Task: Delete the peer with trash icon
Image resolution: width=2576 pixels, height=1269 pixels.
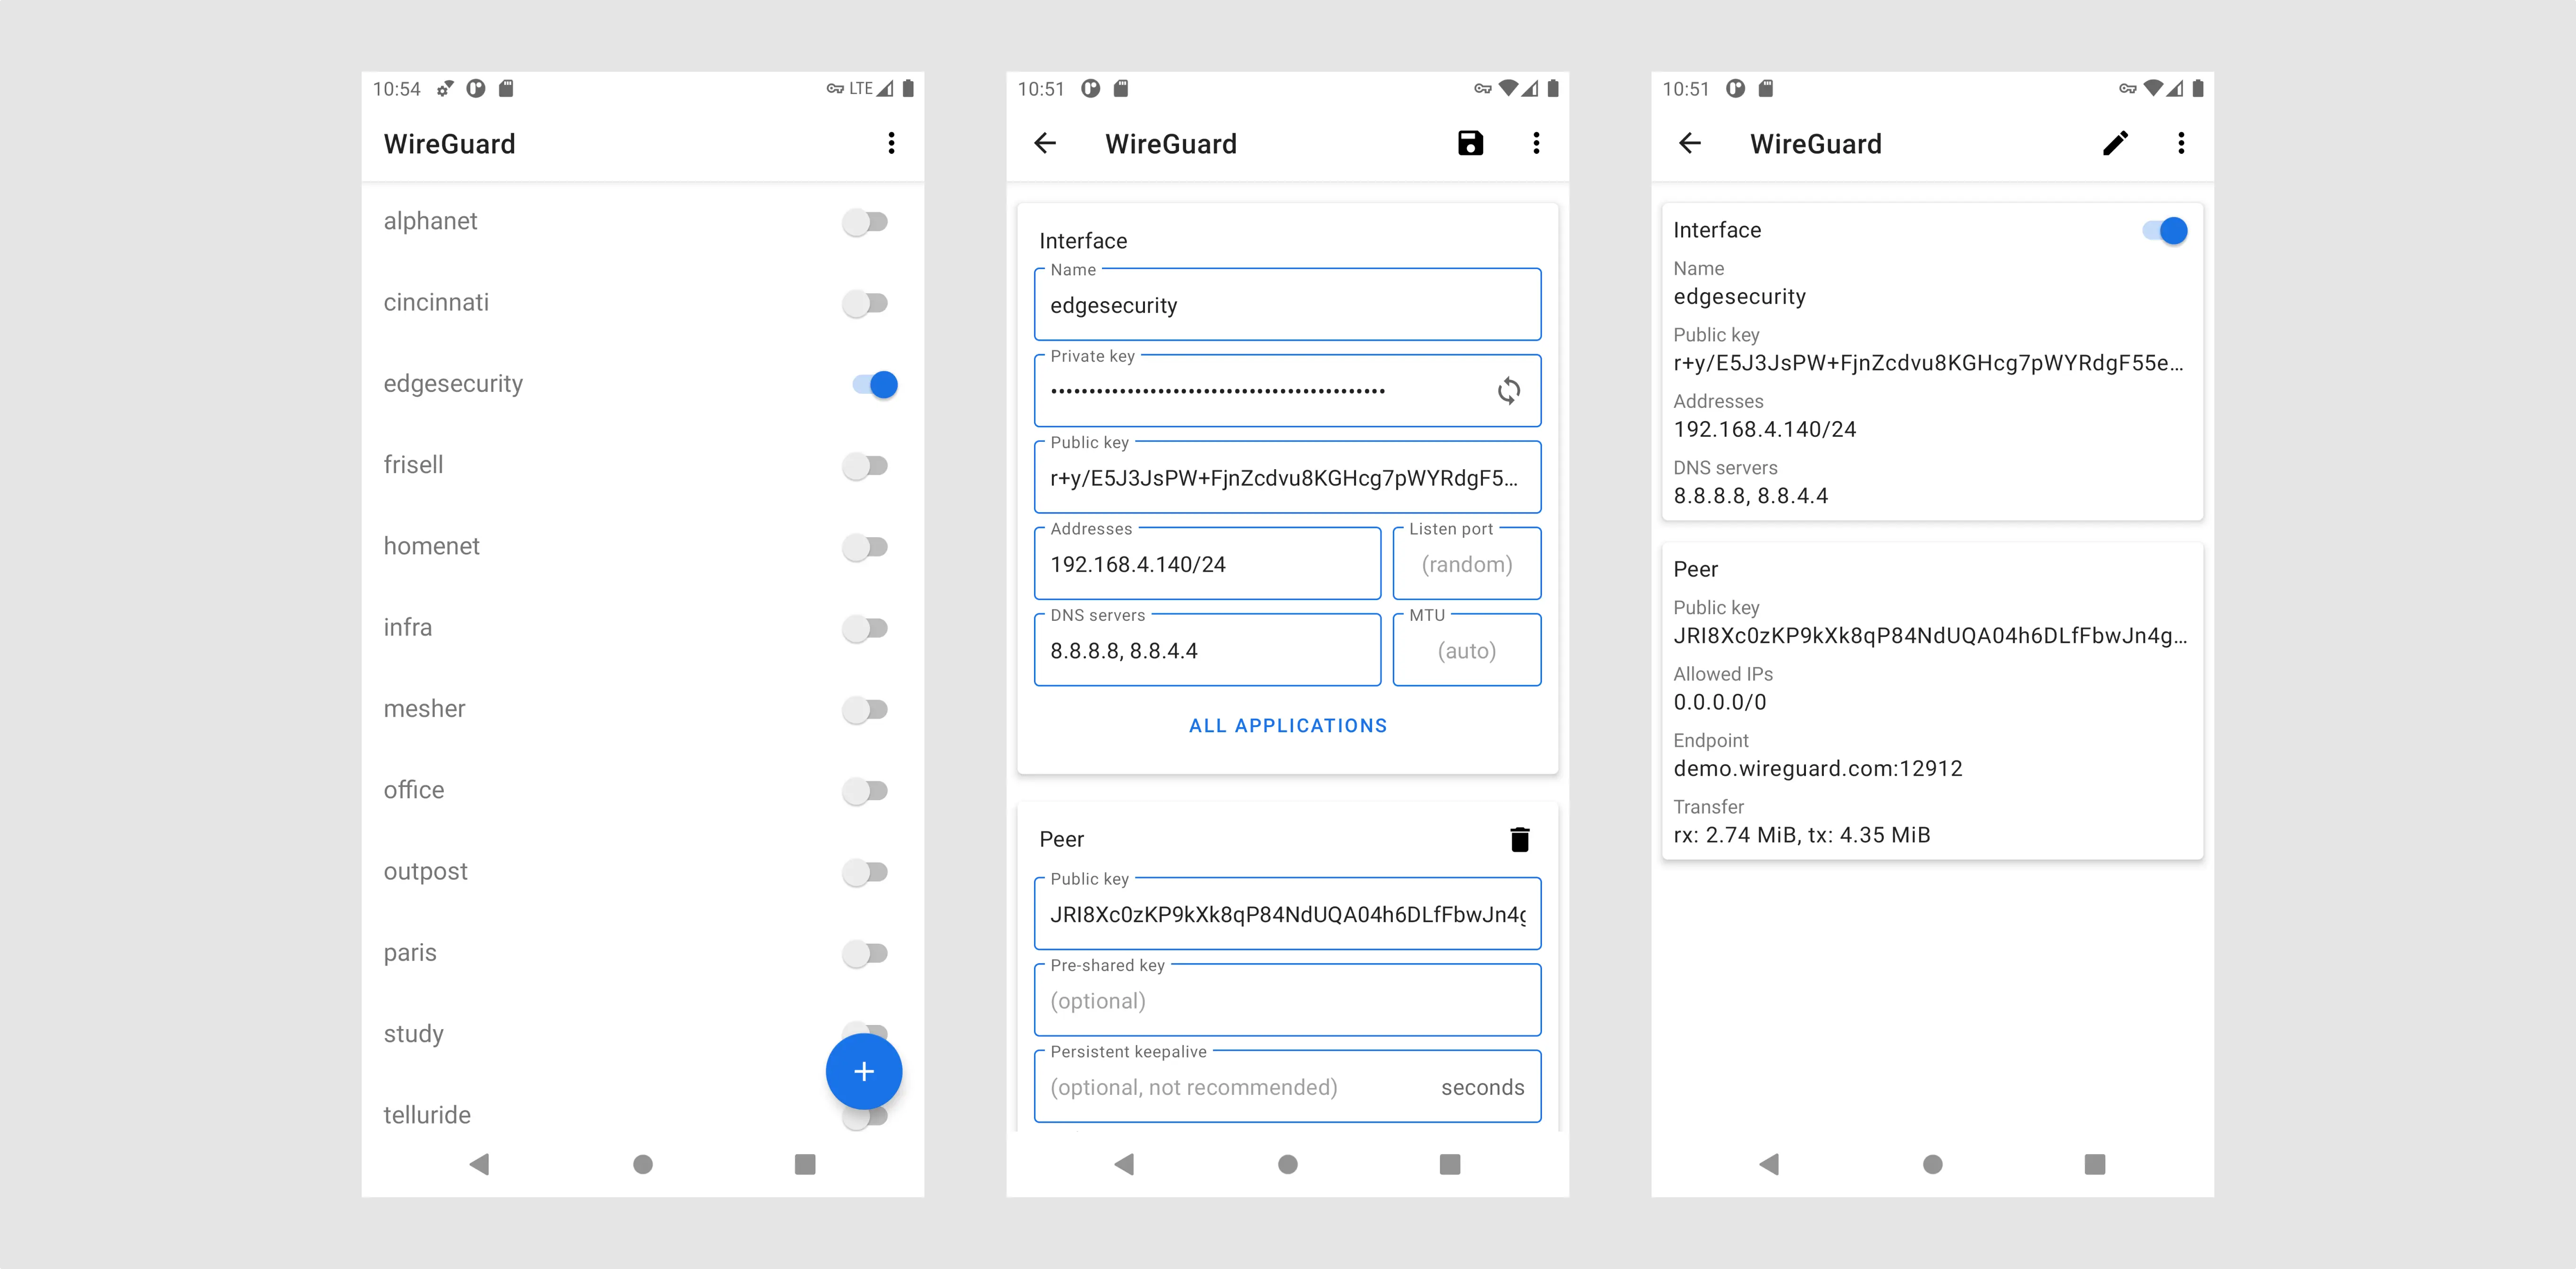Action: click(1519, 839)
